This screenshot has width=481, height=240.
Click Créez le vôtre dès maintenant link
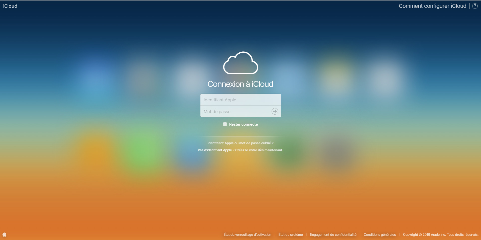tap(259, 150)
